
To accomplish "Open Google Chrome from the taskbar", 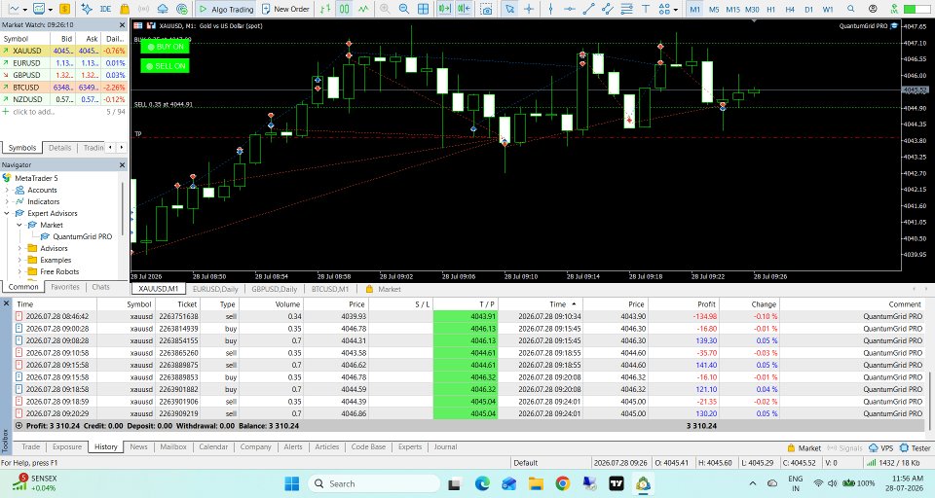I will pos(562,483).
